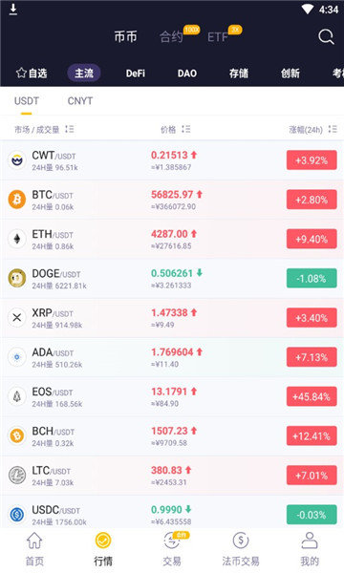Open search with the magnifier icon

(326, 37)
